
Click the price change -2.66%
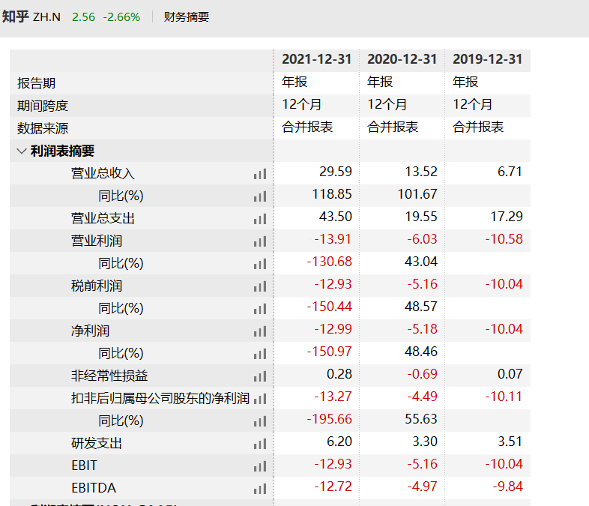(x=121, y=17)
